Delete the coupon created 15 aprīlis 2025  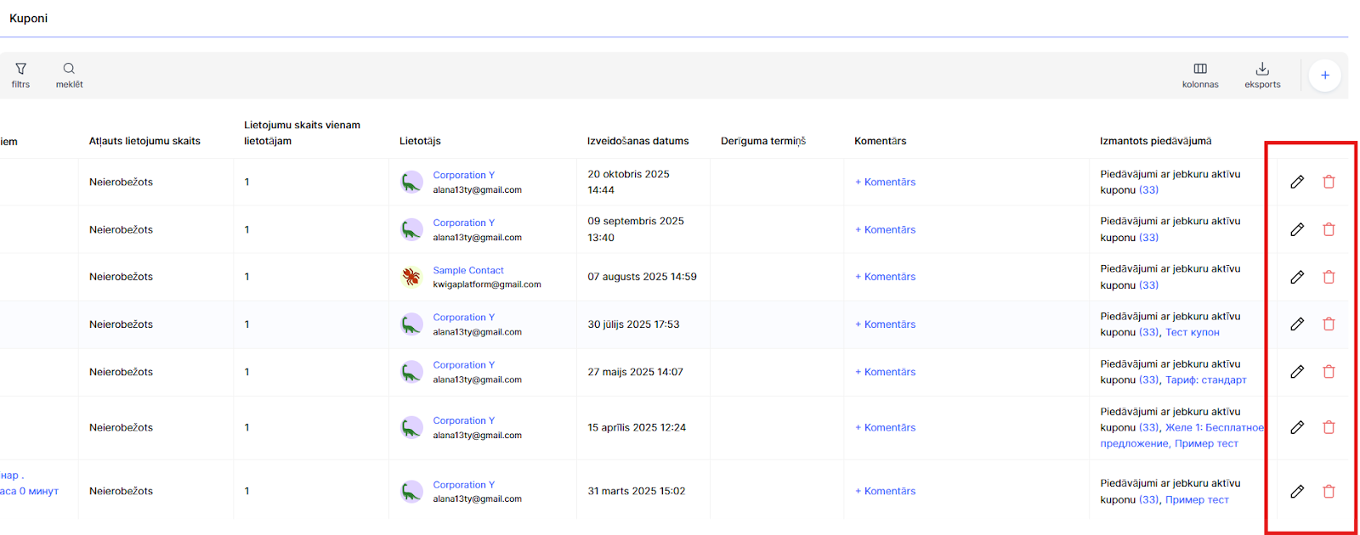(1329, 427)
